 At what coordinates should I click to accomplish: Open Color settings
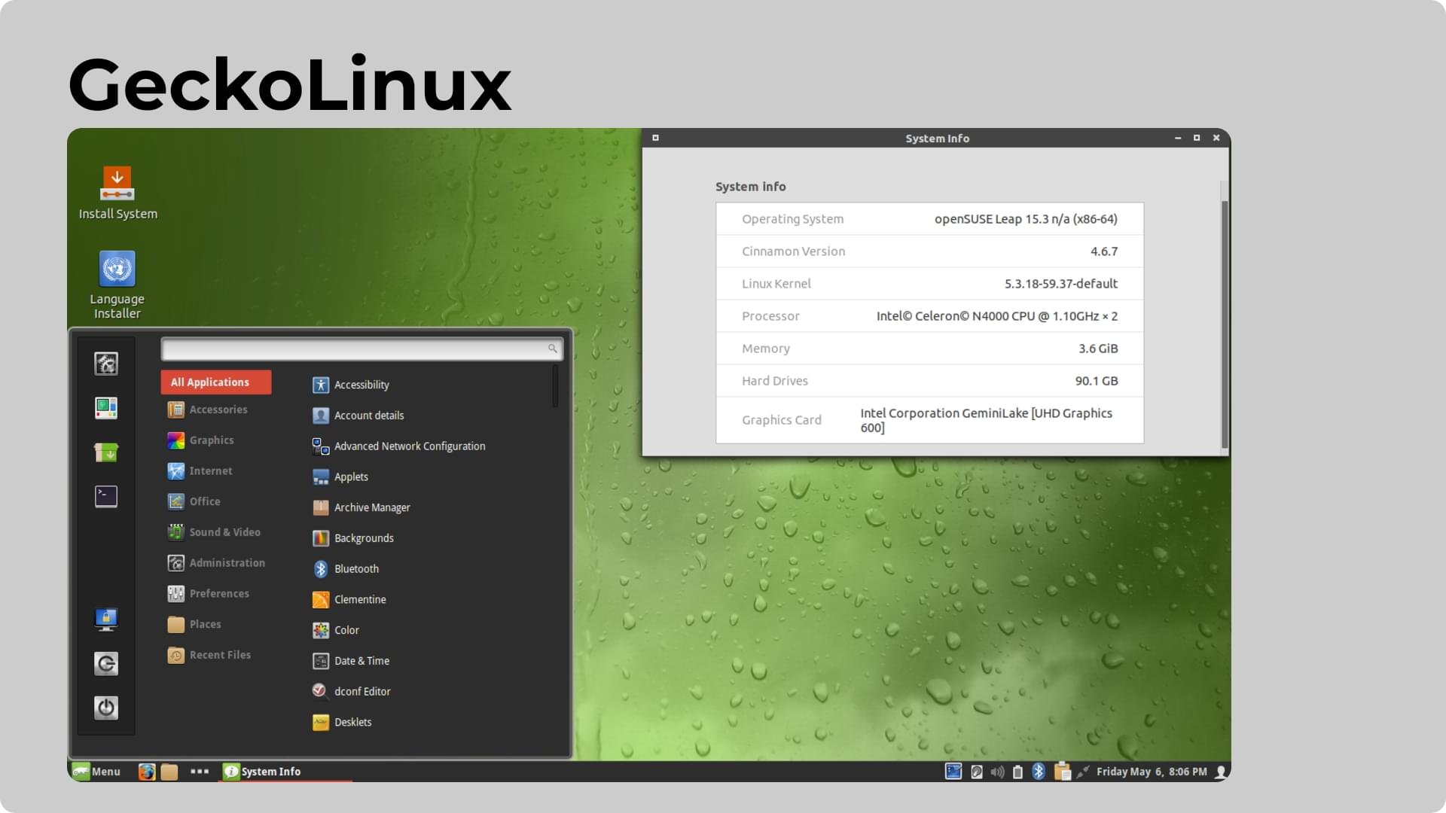tap(336, 630)
